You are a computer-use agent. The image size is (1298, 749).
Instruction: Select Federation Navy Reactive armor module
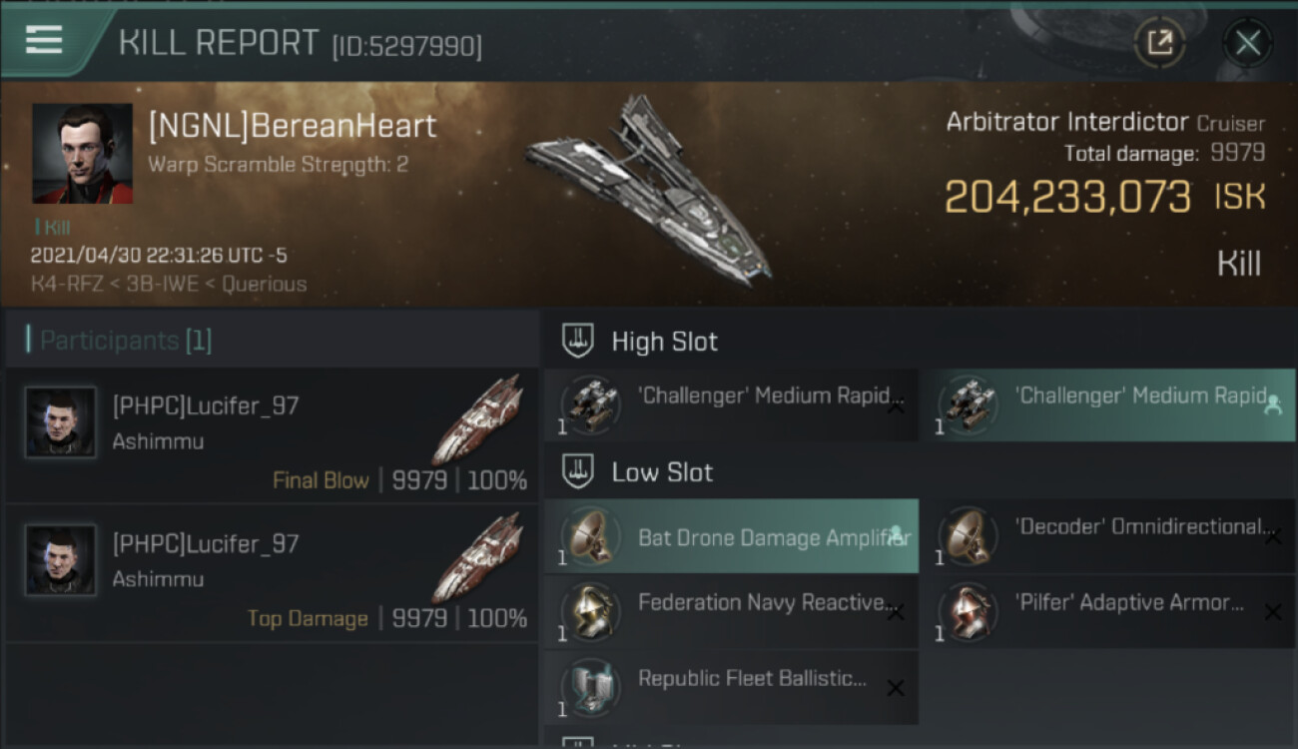tap(731, 612)
